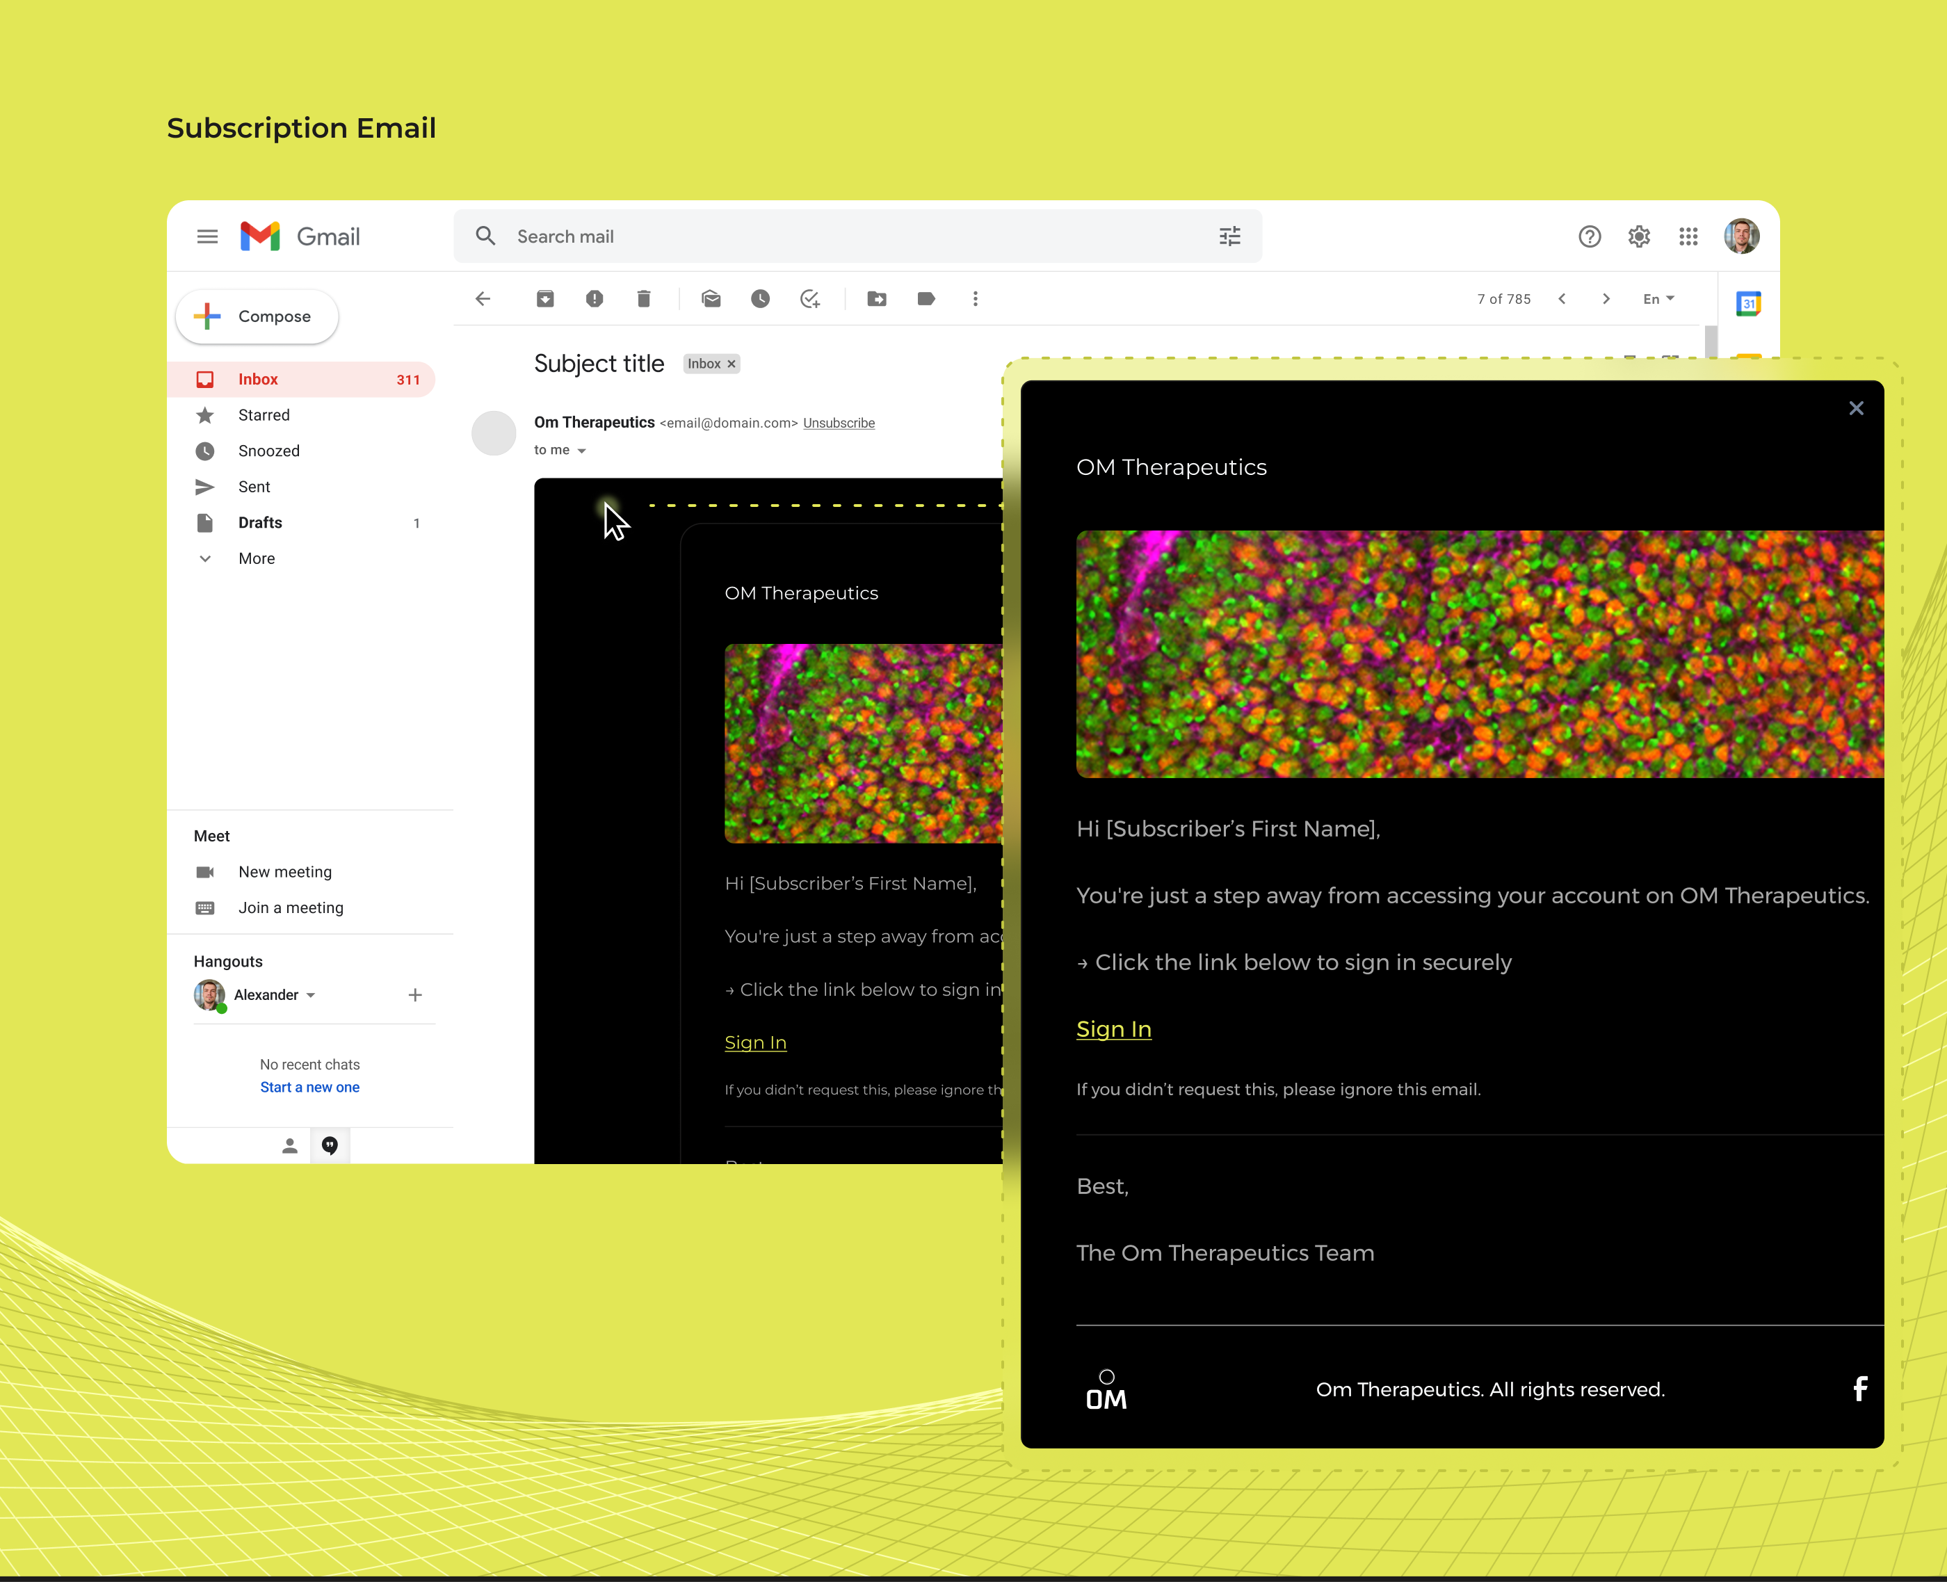
Task: Click Add to Tasks icon
Action: pyautogui.click(x=810, y=299)
